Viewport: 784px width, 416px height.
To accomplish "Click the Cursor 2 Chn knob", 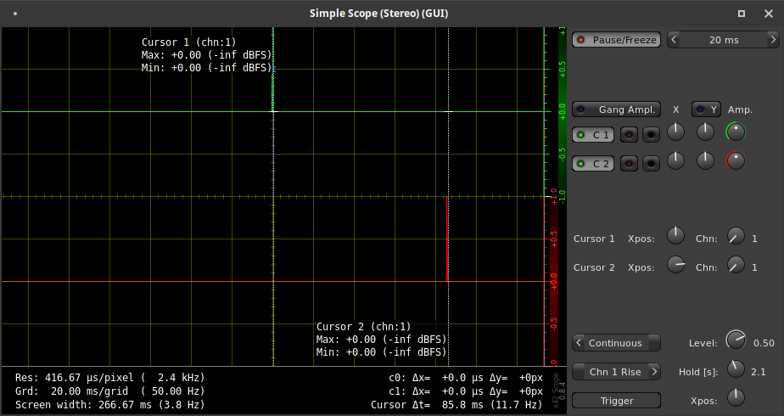I will coord(736,265).
